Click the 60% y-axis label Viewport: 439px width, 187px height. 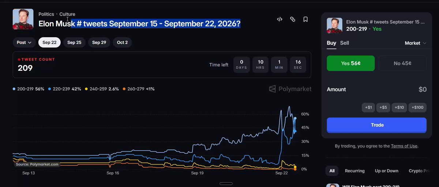pos(305,114)
